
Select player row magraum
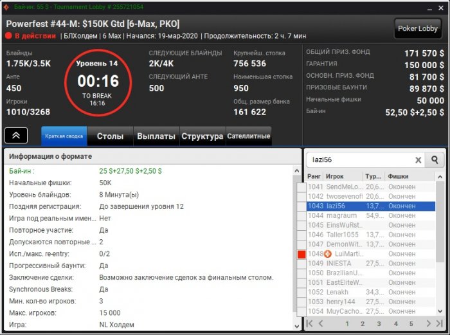(x=371, y=215)
